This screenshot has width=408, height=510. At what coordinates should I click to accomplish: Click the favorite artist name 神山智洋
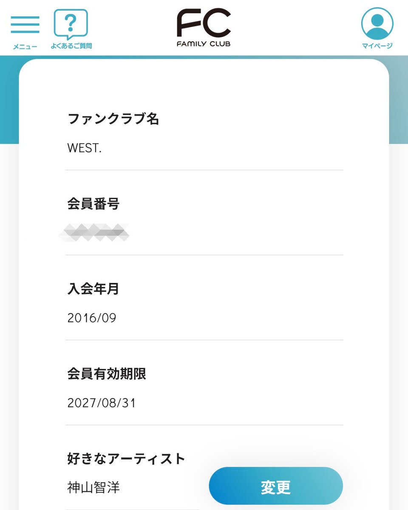click(93, 487)
